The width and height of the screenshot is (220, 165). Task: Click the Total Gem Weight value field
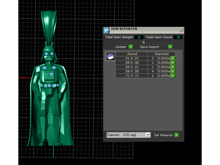click(x=139, y=37)
